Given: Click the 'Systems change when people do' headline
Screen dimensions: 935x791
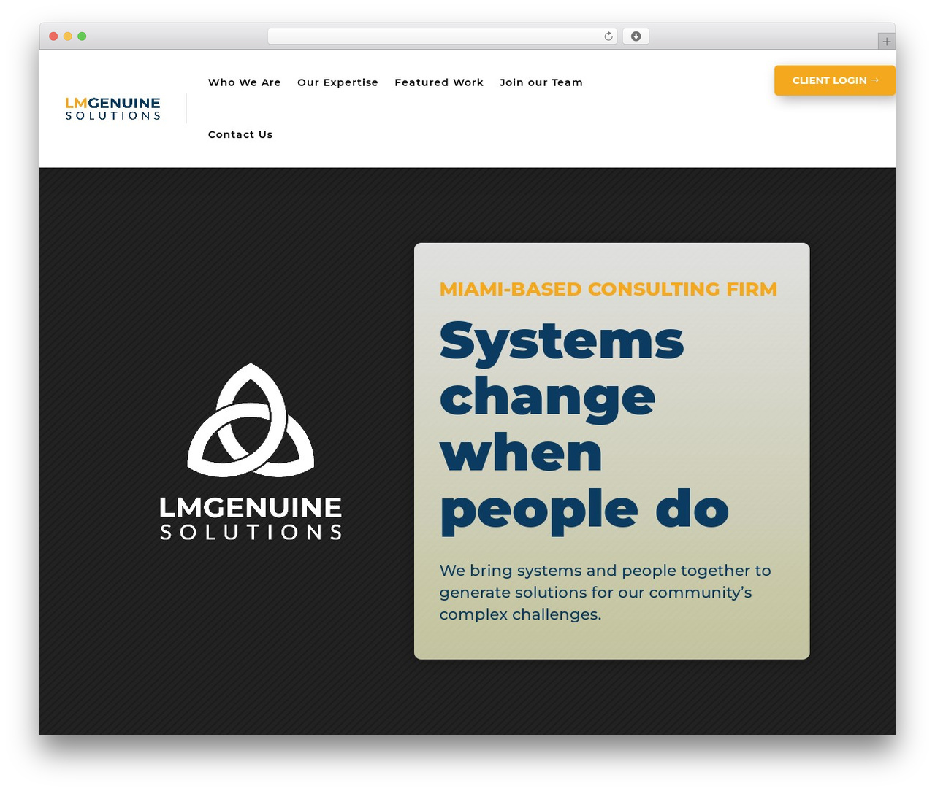Looking at the screenshot, I should 584,428.
